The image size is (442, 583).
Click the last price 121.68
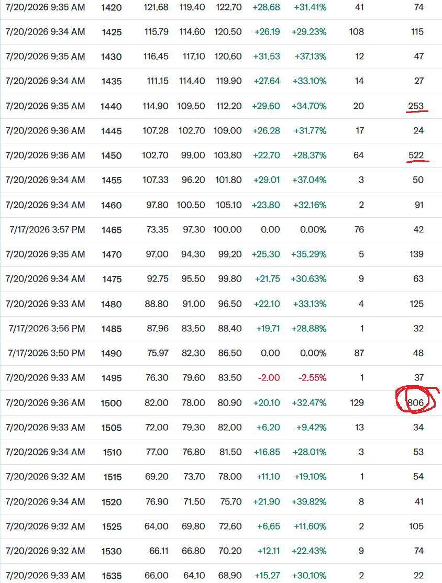tap(156, 7)
